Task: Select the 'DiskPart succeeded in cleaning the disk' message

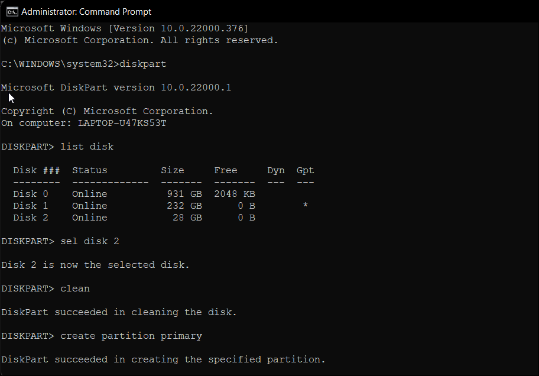Action: [118, 312]
